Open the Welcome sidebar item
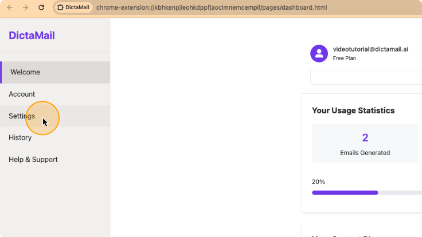Image resolution: width=422 pixels, height=237 pixels. [55, 72]
